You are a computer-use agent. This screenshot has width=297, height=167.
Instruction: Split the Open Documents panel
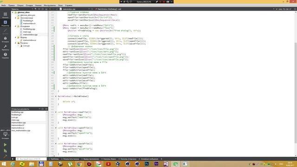click(43, 109)
